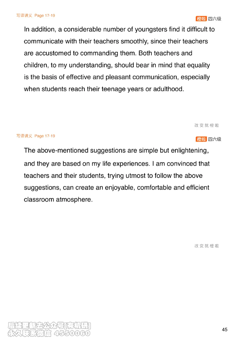This screenshot has width=239, height=338.
Task: Click the 后续更新去公众号[有机研] watermark line
Action: click(49, 325)
